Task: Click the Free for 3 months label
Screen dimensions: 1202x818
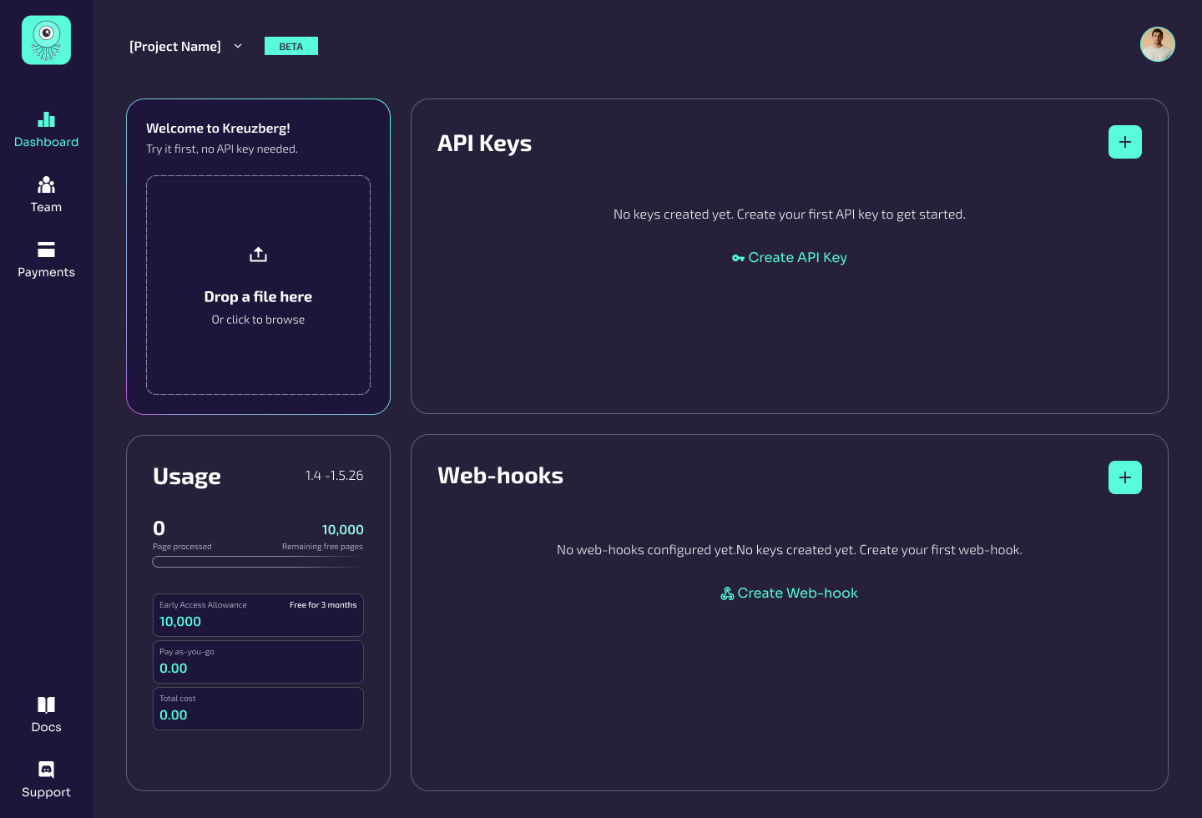Action: point(323,605)
